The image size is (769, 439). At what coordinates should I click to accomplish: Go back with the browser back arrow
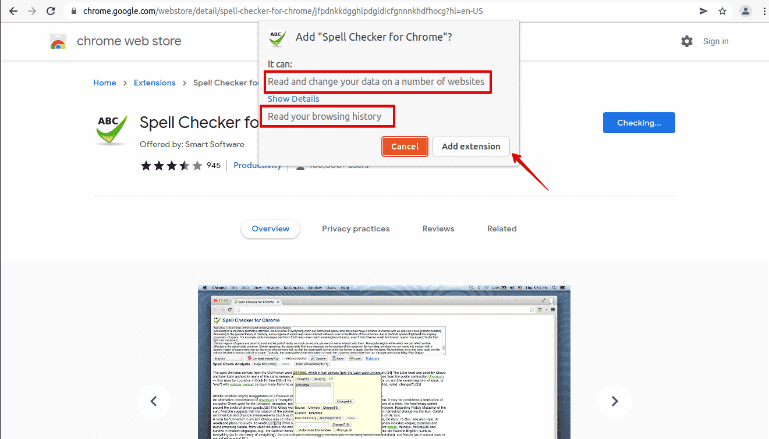pyautogui.click(x=13, y=11)
